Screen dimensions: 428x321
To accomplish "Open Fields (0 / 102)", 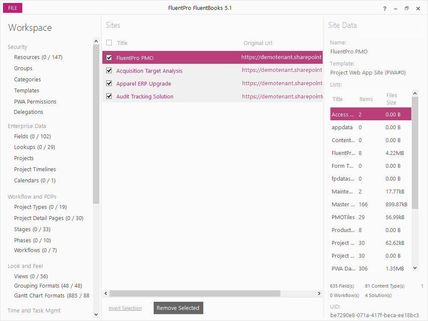I will 33,136.
